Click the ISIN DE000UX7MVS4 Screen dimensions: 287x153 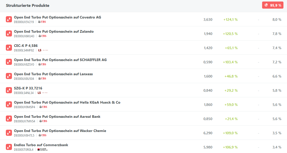click(25, 121)
